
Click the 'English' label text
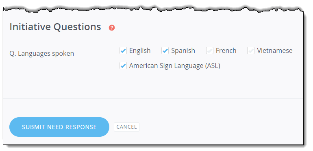pyautogui.click(x=140, y=50)
